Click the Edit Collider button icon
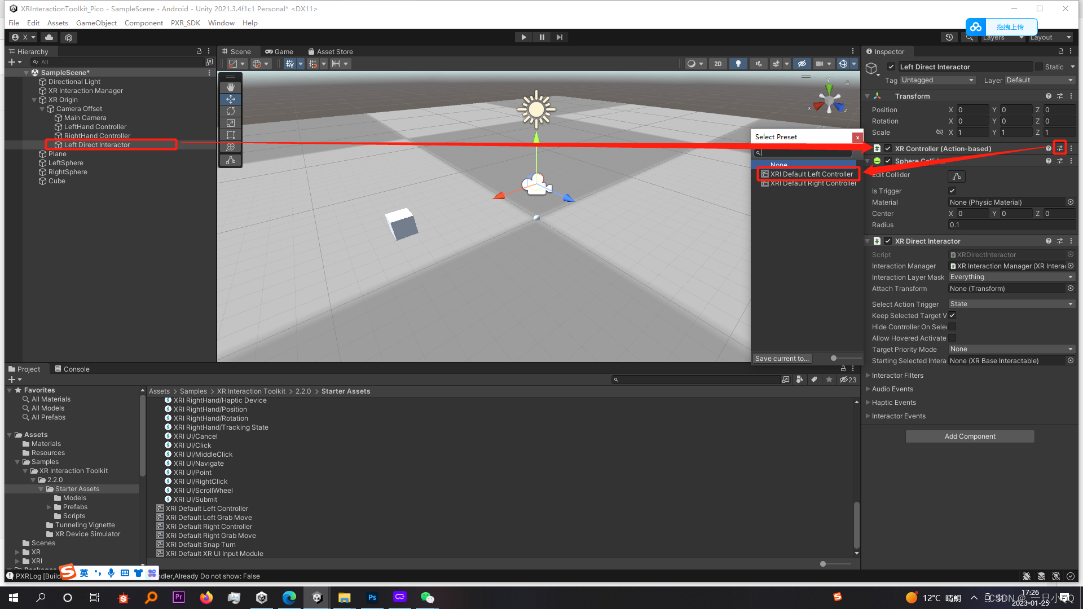The width and height of the screenshot is (1083, 609). coord(957,176)
